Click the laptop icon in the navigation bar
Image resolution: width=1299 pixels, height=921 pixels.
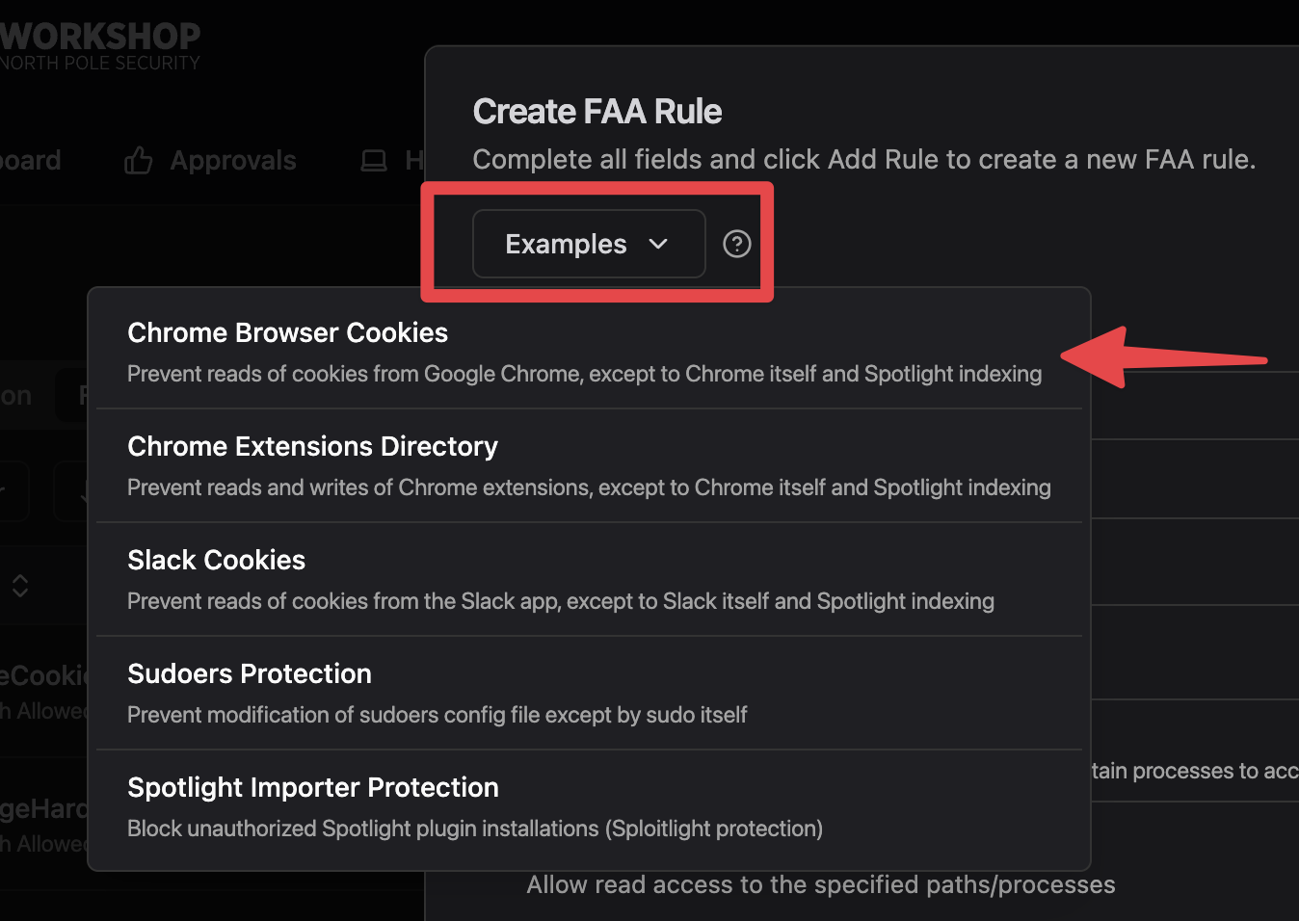(x=374, y=161)
